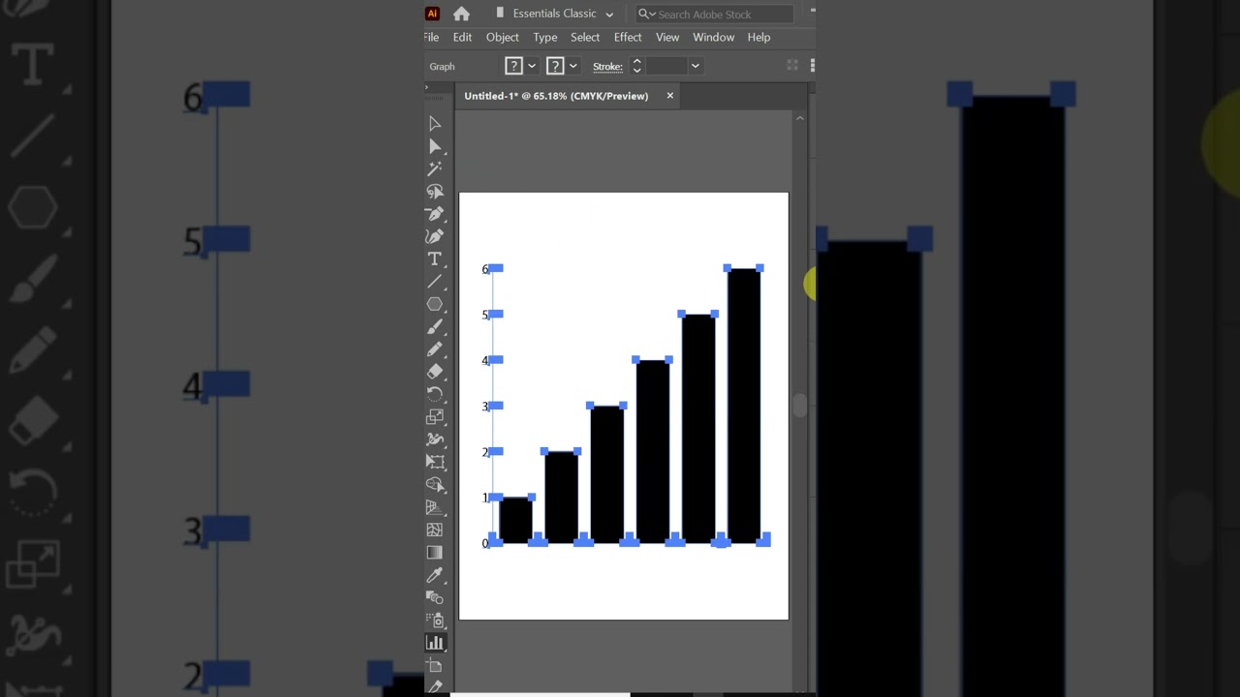Click the Graph selection type label
The width and height of the screenshot is (1240, 697).
pyautogui.click(x=442, y=66)
